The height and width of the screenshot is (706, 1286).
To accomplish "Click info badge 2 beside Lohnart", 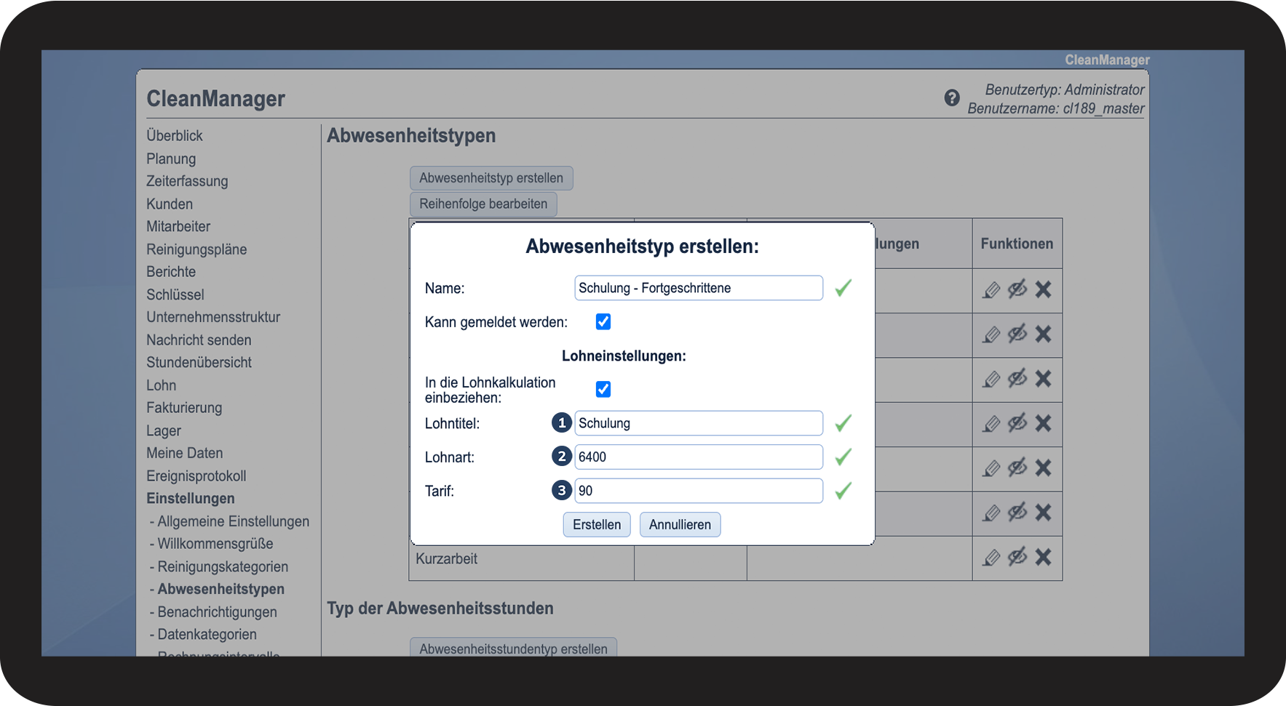I will 561,457.
